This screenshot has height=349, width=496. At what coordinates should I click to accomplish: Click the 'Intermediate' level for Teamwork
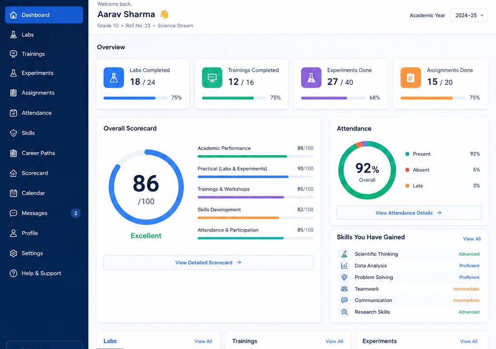click(x=466, y=289)
